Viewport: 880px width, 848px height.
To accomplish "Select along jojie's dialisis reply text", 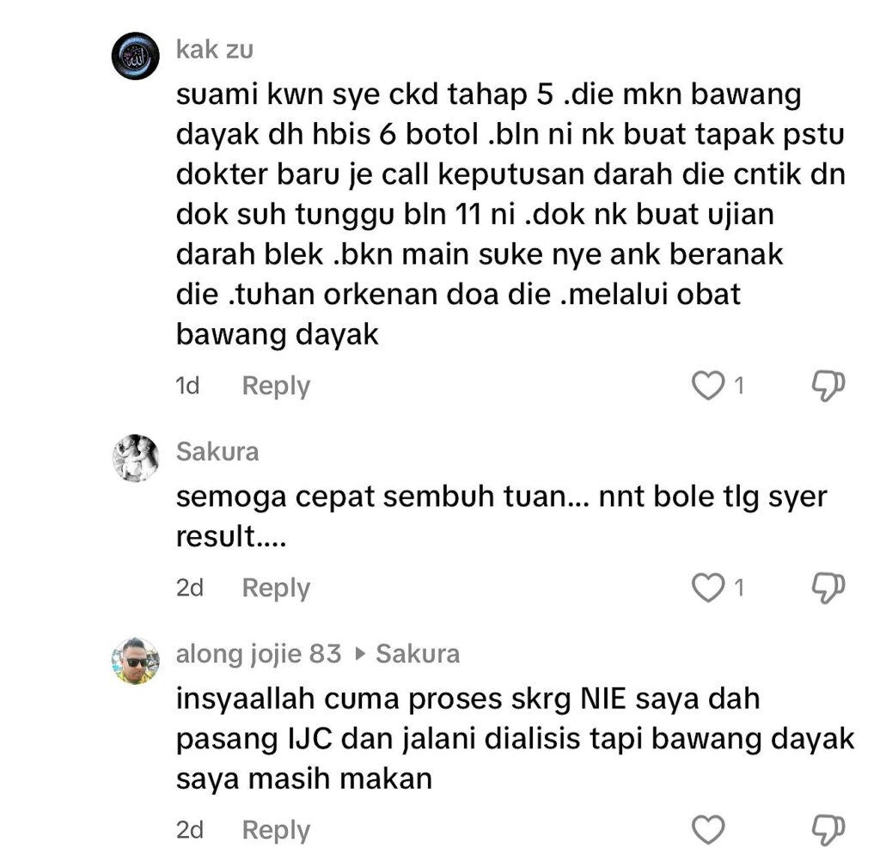I will coord(516,739).
